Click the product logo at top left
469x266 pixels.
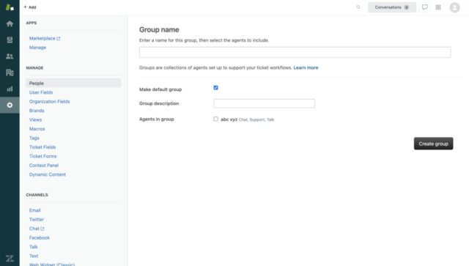10,7
